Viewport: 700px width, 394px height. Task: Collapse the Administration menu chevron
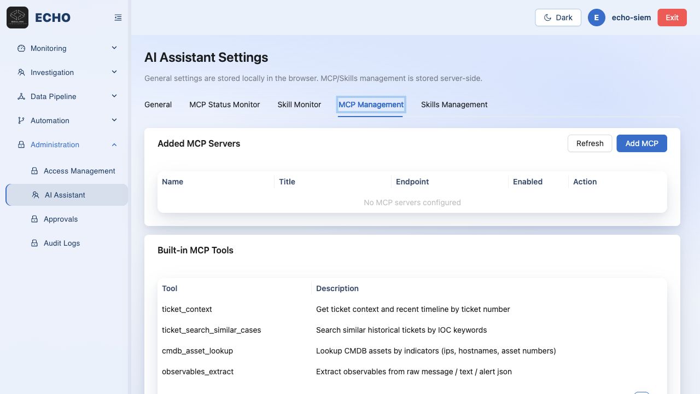[x=114, y=144]
